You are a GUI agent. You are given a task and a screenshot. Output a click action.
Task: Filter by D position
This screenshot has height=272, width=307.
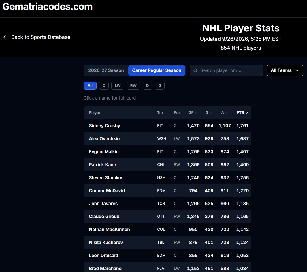(x=147, y=86)
